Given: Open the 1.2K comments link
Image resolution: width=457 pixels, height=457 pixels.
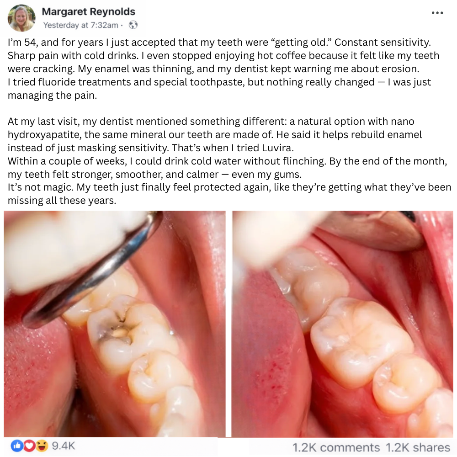Looking at the screenshot, I should point(336,447).
